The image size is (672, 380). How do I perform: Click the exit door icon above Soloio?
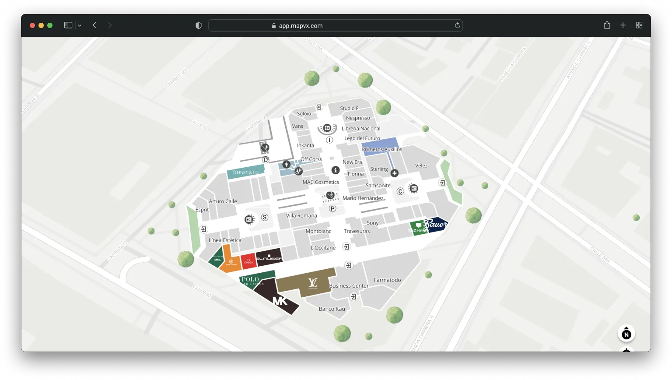pyautogui.click(x=319, y=107)
